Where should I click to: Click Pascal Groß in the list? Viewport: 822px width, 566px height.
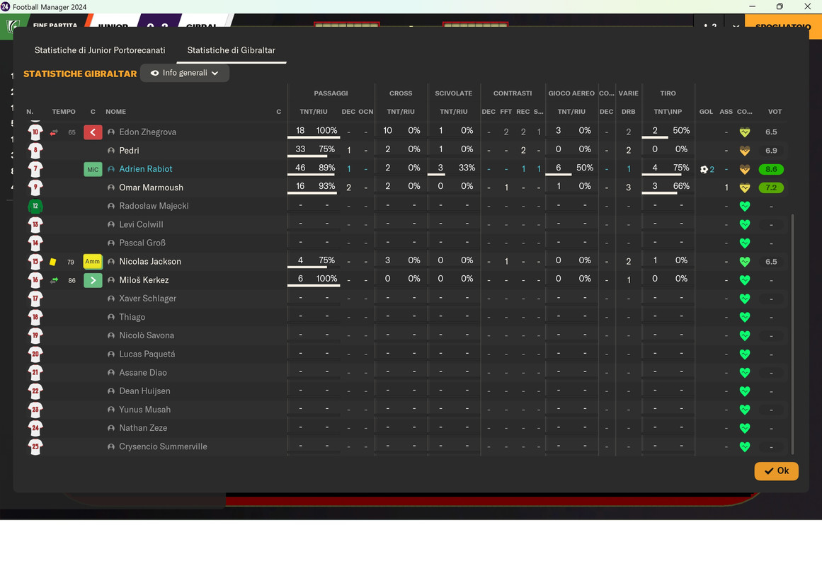[x=142, y=243]
